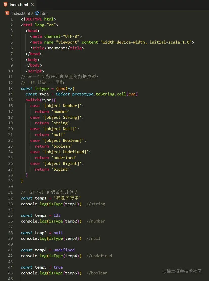Close the index.html editor tab

point(32,5)
